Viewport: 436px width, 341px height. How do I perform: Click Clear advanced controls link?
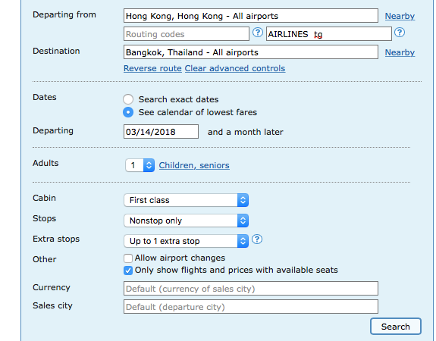(x=235, y=68)
